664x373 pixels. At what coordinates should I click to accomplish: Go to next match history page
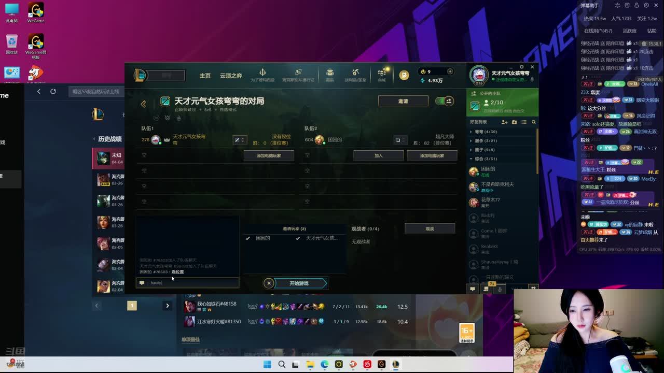click(167, 306)
